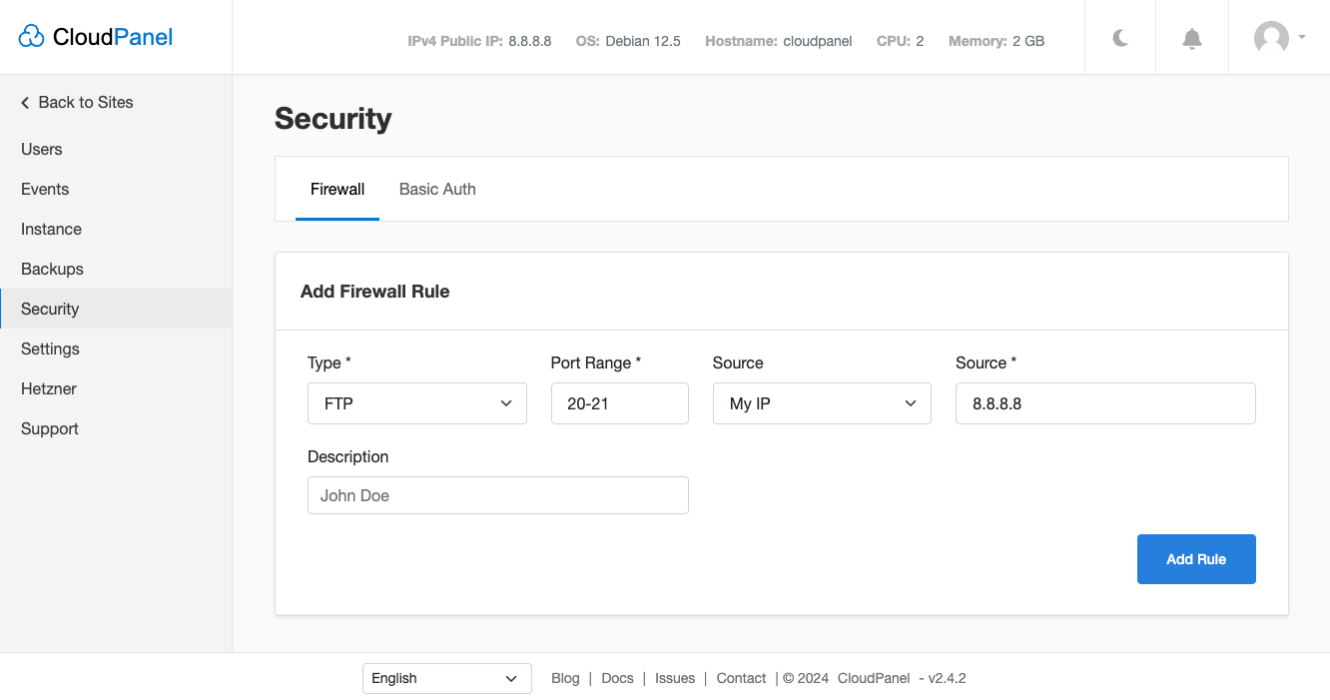Open the English language selector
Viewport: 1330px width, 700px height.
[446, 678]
